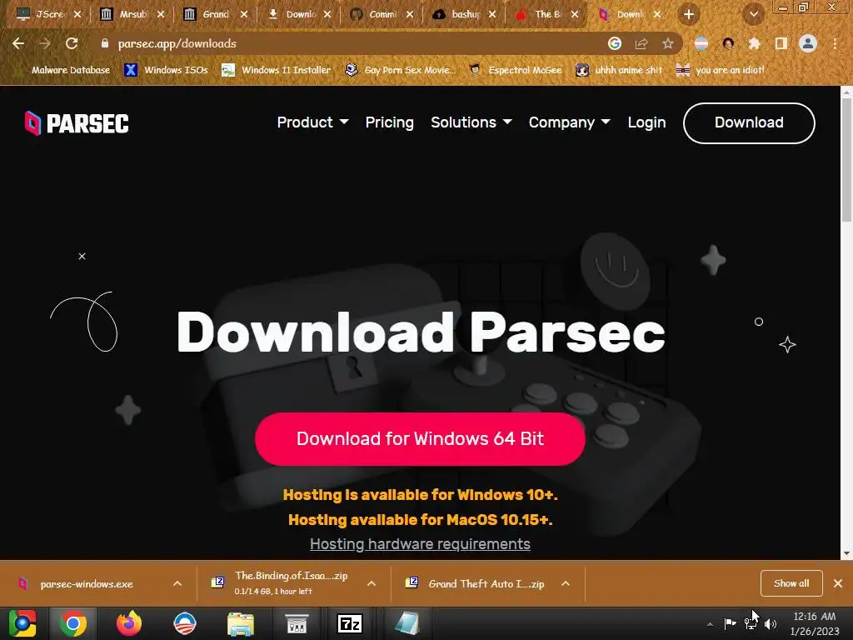Click the scrollbar down arrow
Screen dimensions: 853x640
[846, 553]
